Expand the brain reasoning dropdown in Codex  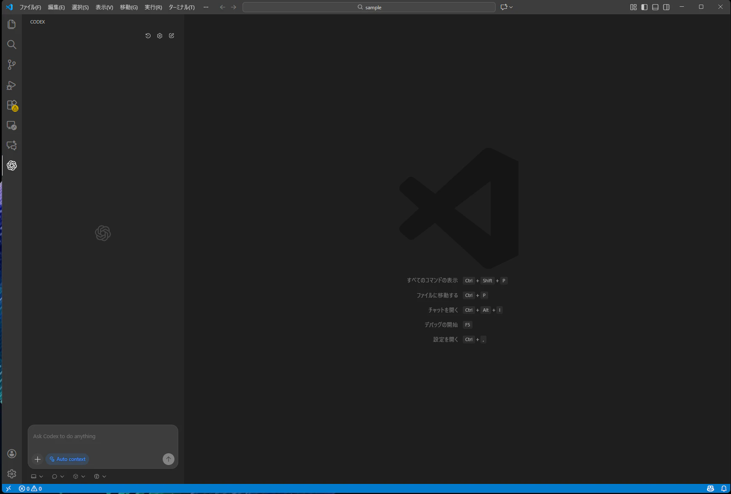(100, 476)
